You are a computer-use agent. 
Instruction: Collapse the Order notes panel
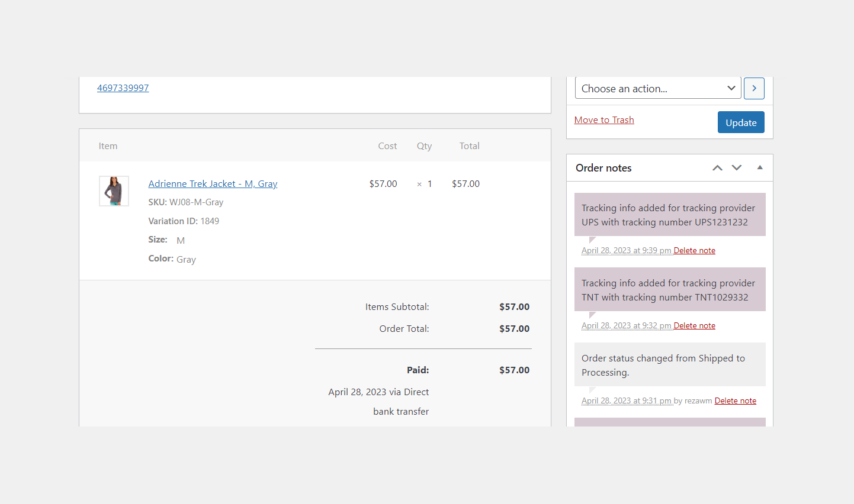760,168
